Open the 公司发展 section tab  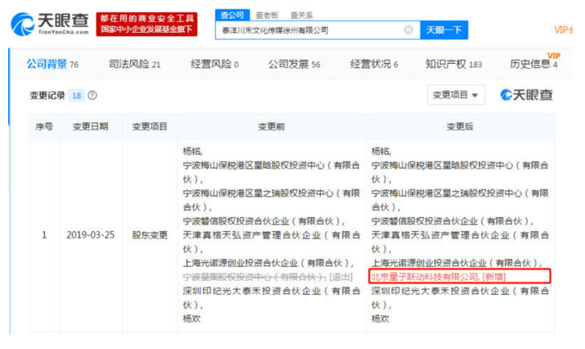click(x=294, y=64)
